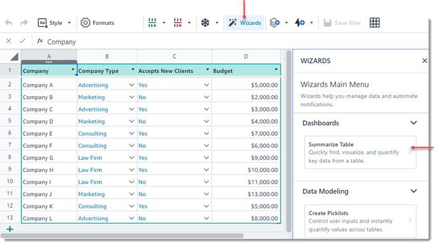Click the column A drag handle dots

point(48,62)
